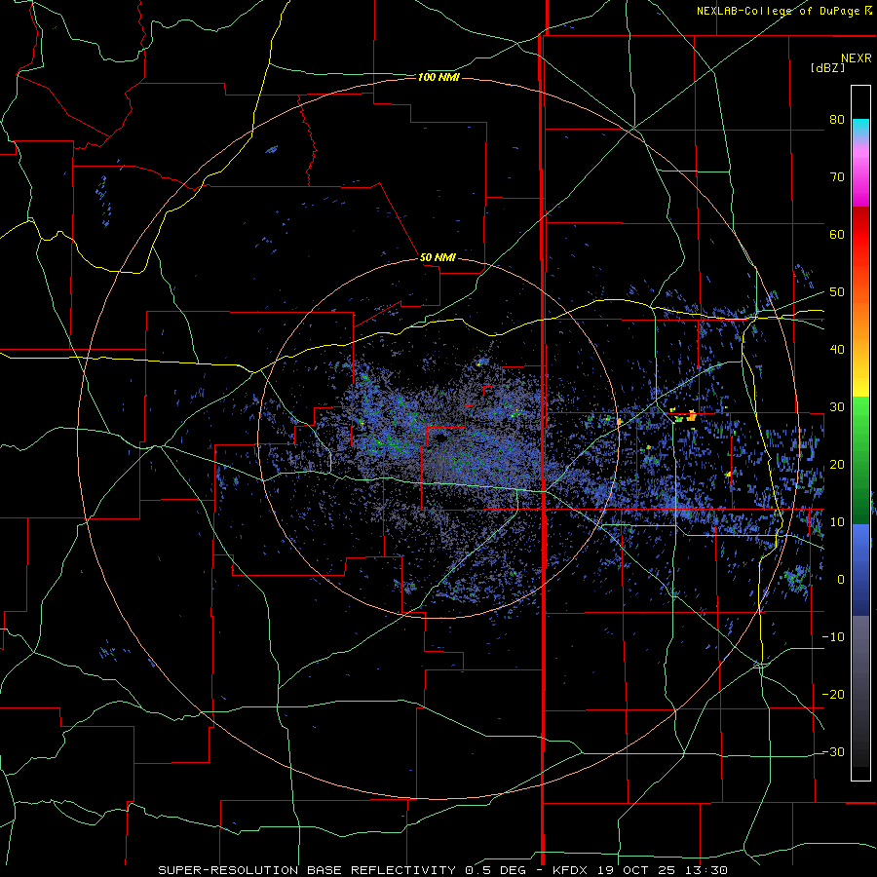Click the 10 value on dBZ scale
Image resolution: width=877 pixels, height=877 pixels.
(837, 522)
